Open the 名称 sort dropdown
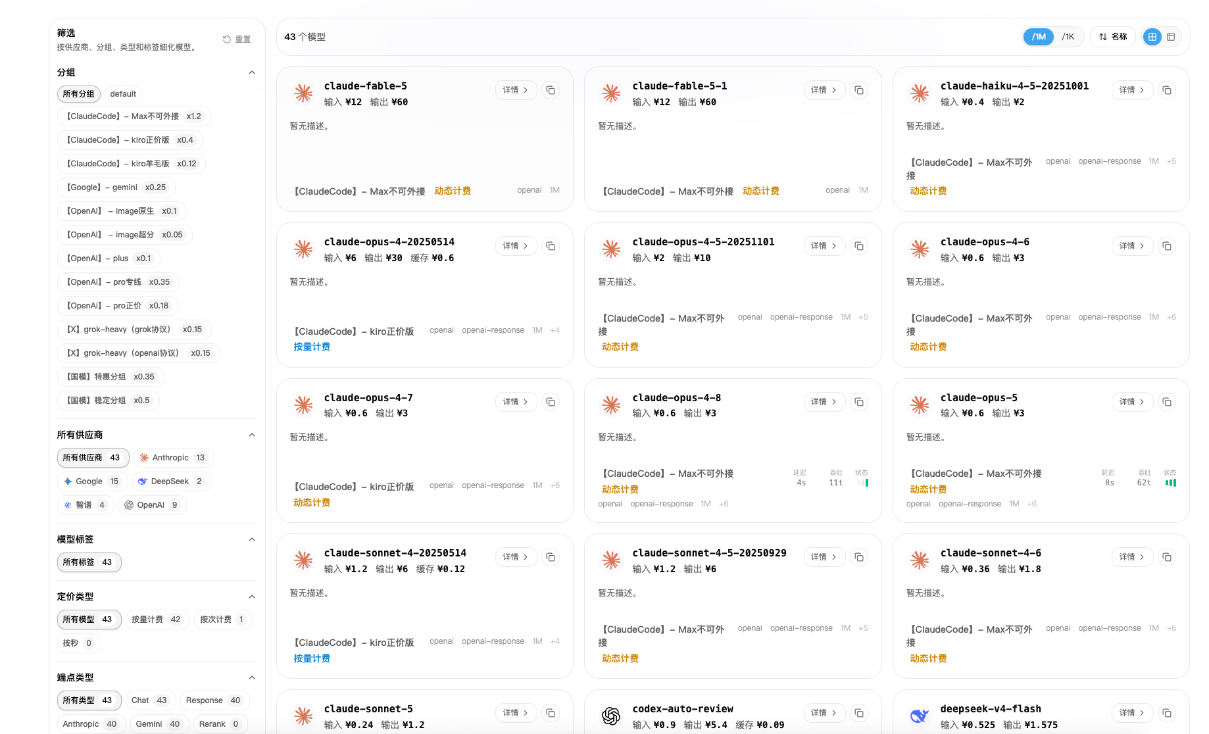The width and height of the screenshot is (1209, 734). click(1113, 37)
